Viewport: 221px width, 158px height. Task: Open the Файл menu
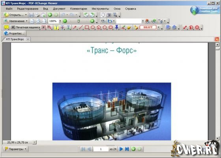click(x=9, y=9)
